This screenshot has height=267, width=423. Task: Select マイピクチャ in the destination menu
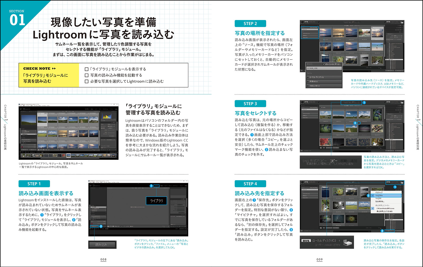[x=379, y=195]
